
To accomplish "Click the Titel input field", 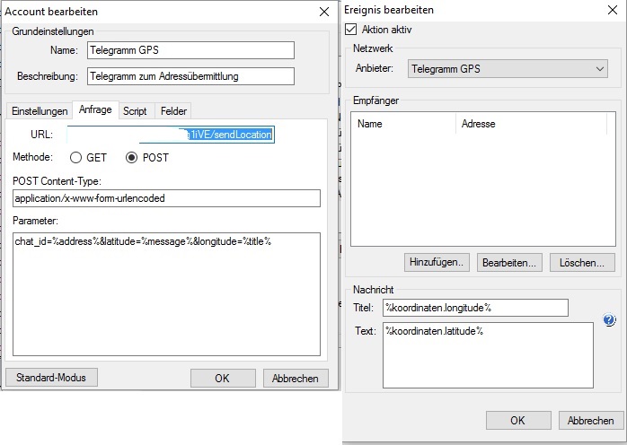I will coord(475,308).
